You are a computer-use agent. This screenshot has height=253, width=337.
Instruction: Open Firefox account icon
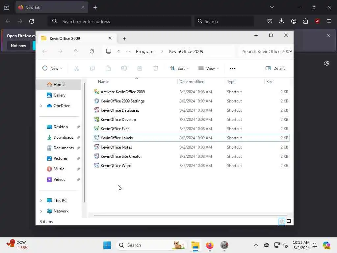294,21
